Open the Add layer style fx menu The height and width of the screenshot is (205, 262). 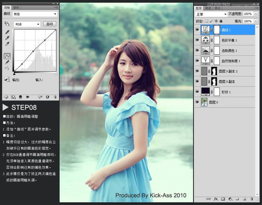click(x=216, y=199)
